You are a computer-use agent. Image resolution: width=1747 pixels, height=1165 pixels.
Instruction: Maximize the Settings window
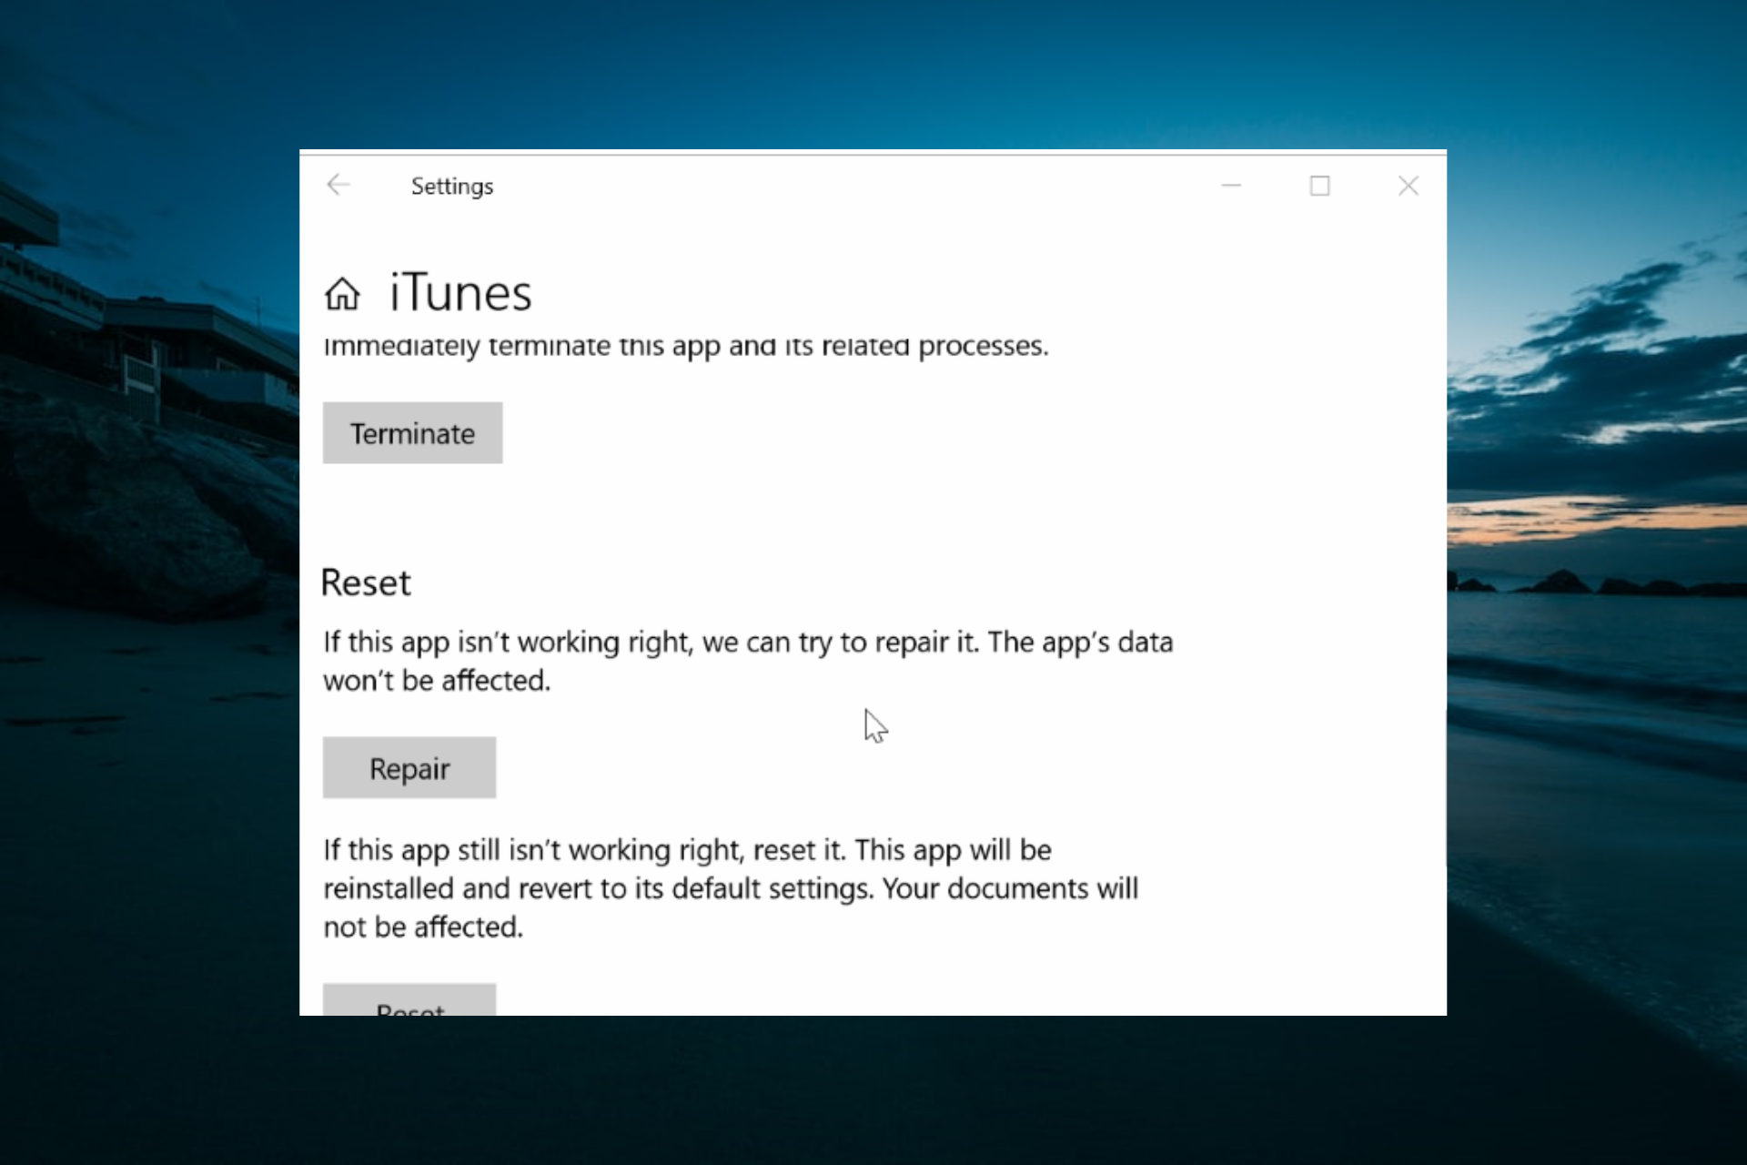[1319, 186]
